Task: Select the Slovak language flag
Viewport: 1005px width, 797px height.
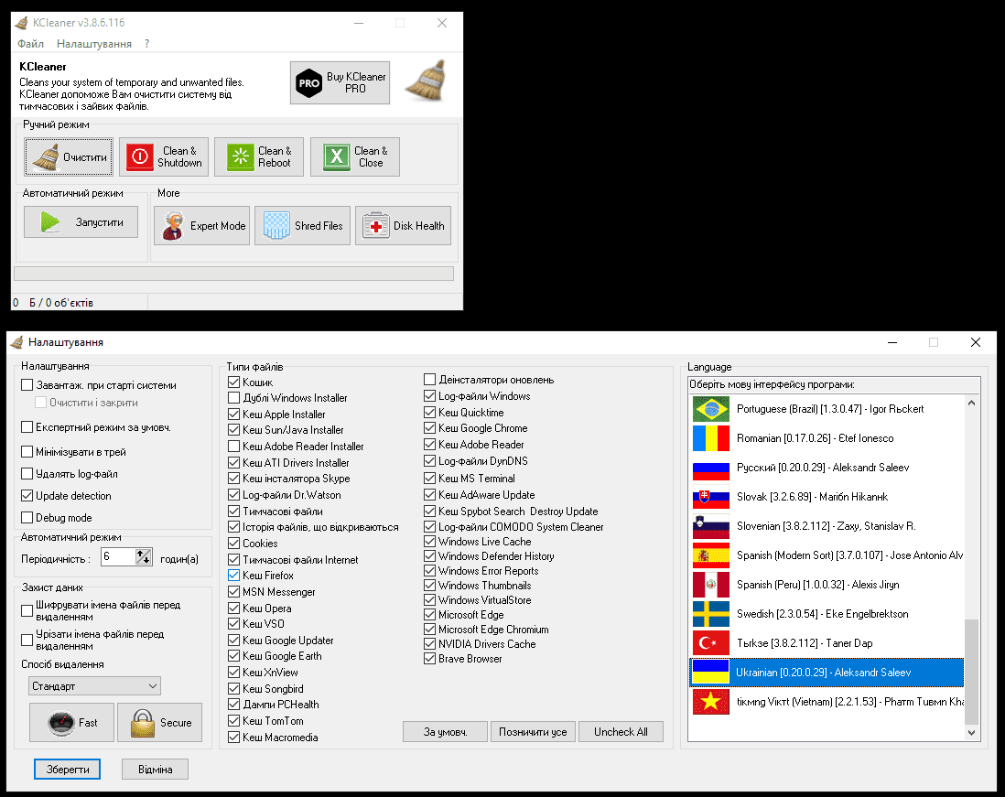Action: (x=827, y=497)
